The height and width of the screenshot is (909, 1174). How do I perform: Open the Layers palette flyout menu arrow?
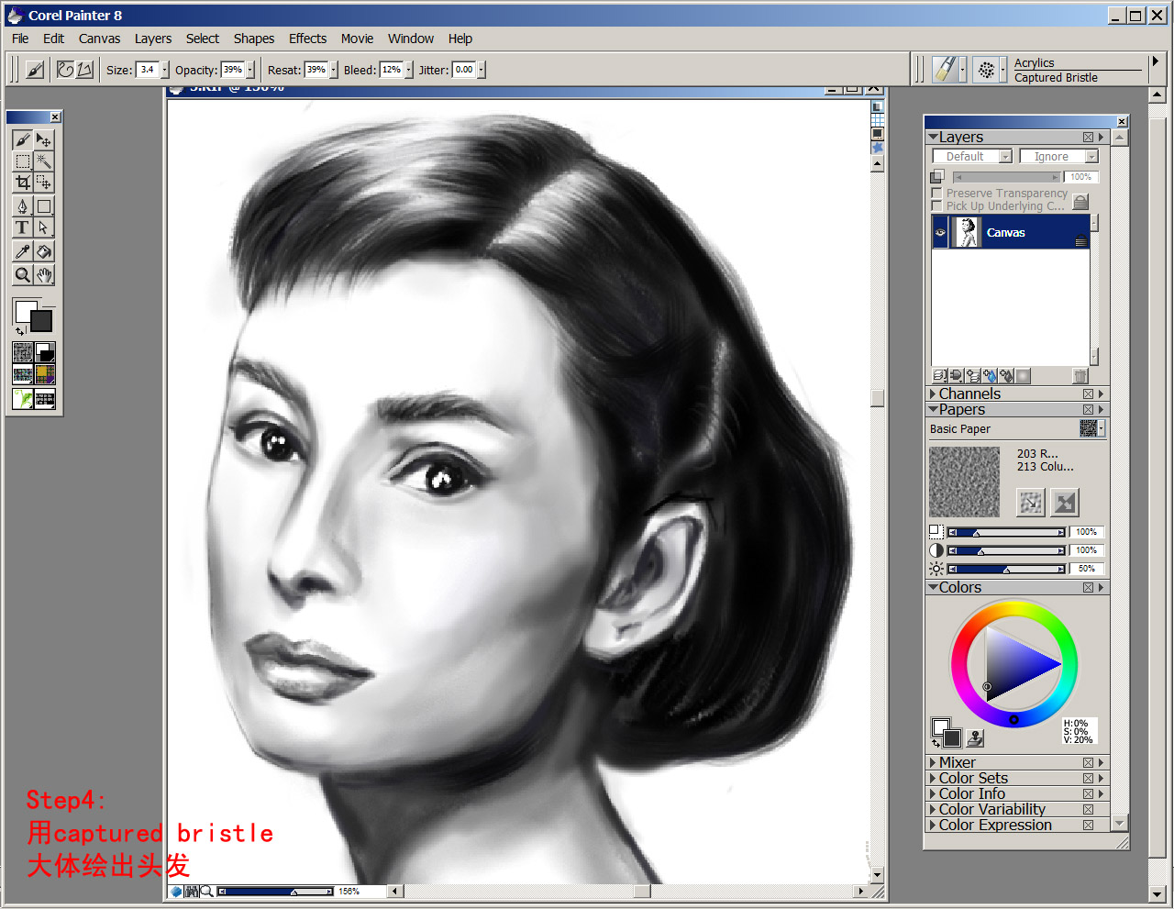click(x=1102, y=137)
